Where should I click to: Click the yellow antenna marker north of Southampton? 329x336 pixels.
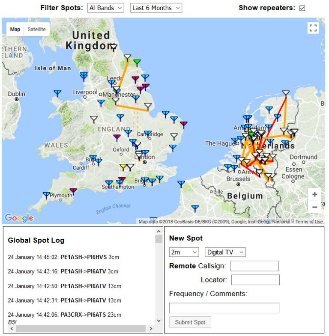(123, 167)
